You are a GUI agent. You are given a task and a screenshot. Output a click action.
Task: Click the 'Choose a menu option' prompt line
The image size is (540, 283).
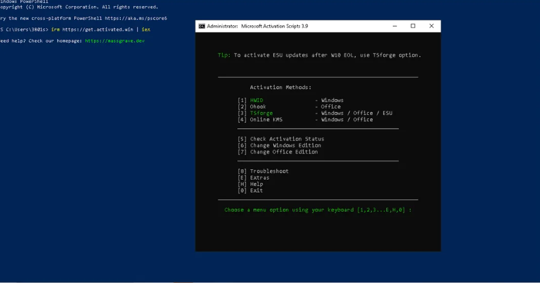[318, 210]
